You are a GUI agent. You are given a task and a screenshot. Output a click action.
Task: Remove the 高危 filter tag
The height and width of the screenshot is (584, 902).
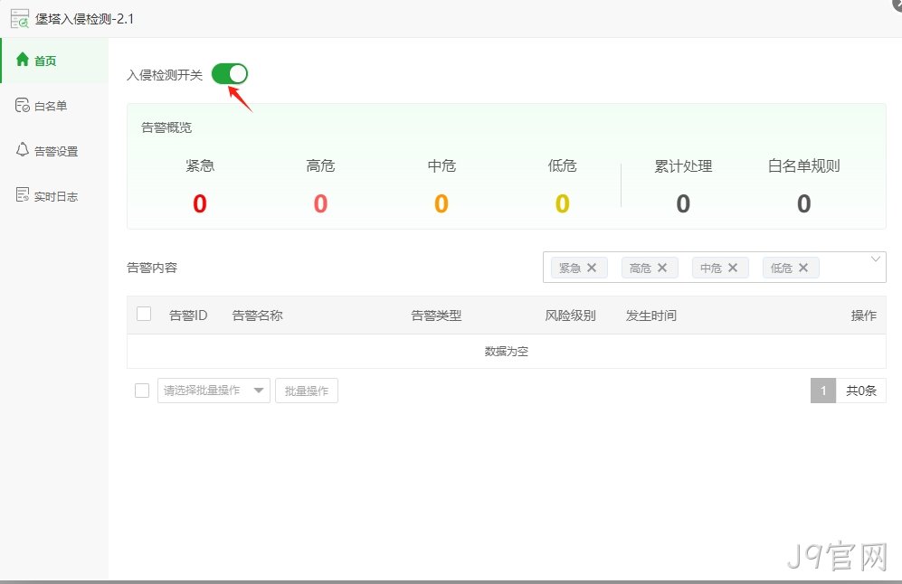[662, 268]
